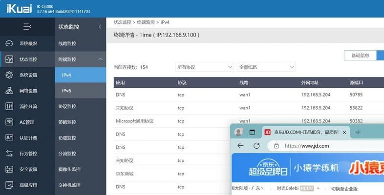Open 认证计费 ID card icon
This screenshot has width=384, height=195.
(x=9, y=138)
